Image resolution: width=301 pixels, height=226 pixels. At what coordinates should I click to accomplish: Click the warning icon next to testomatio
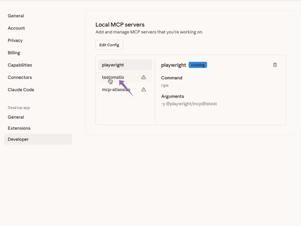(144, 77)
